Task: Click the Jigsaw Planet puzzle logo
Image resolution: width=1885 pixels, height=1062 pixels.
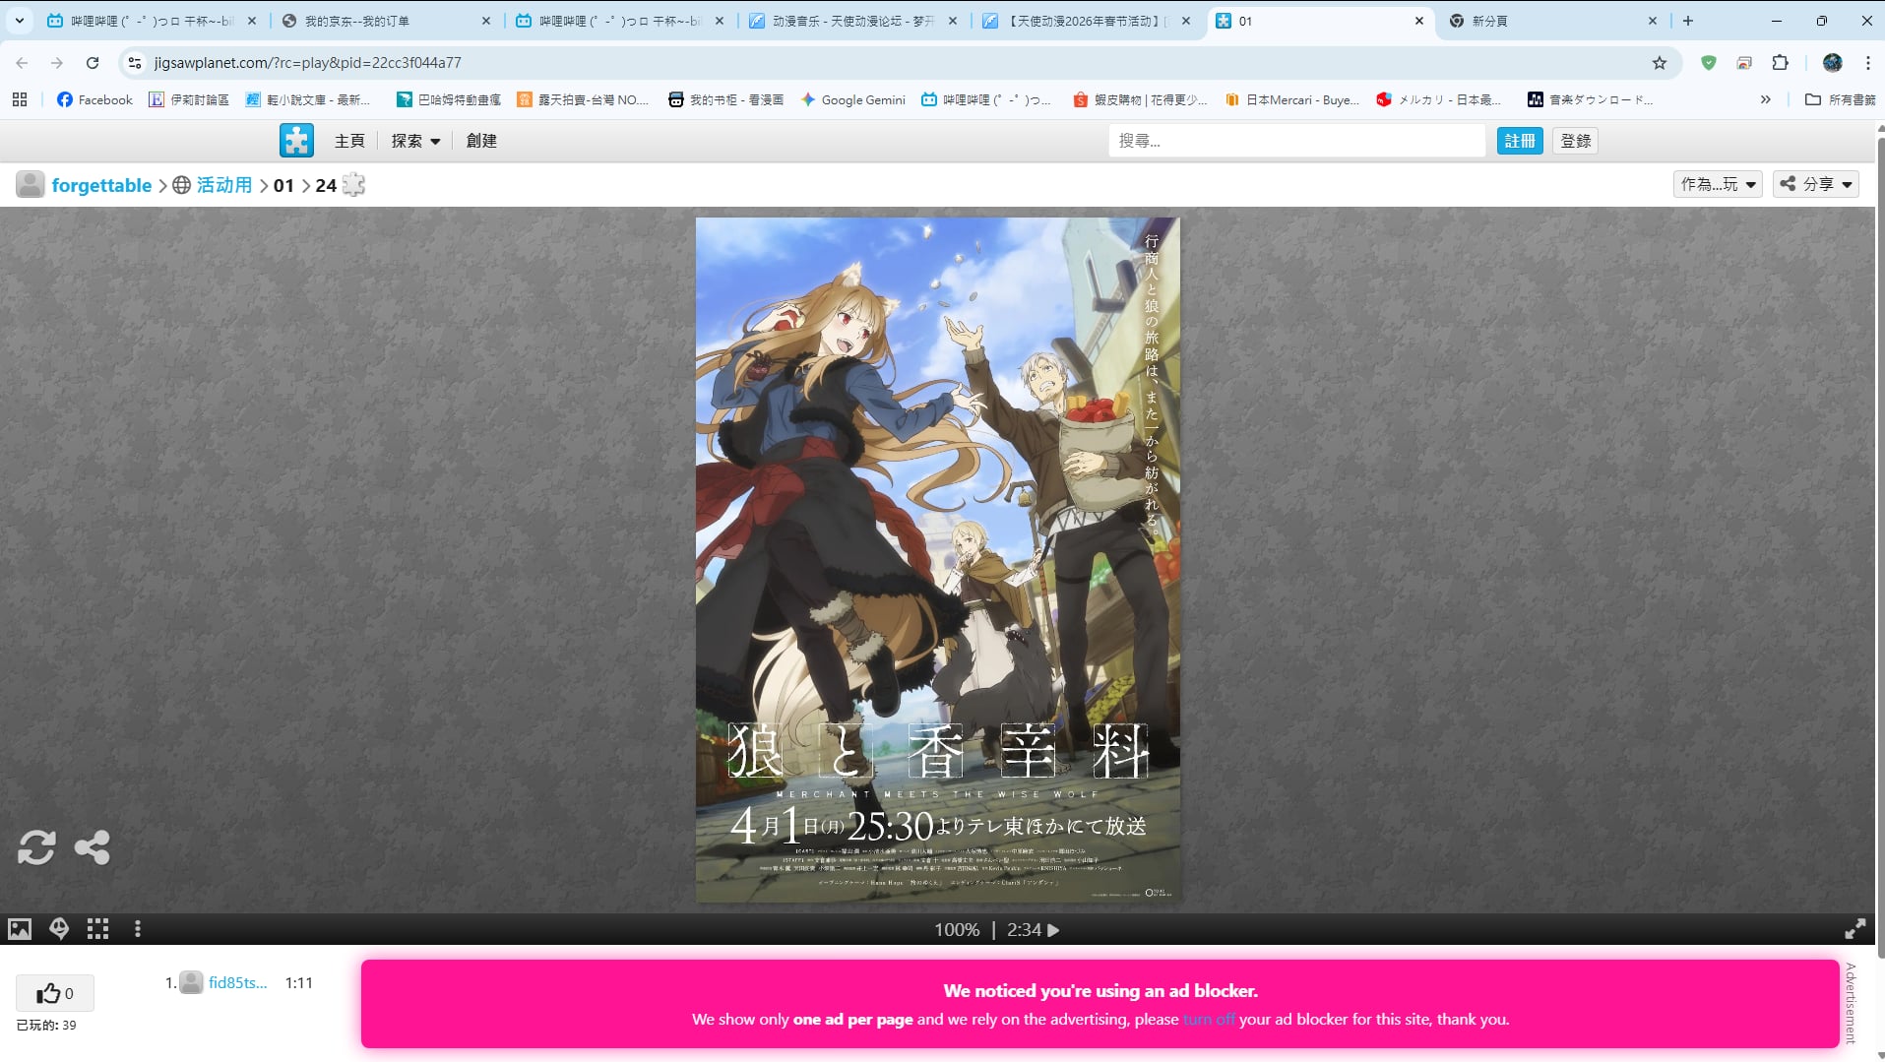Action: tap(296, 141)
